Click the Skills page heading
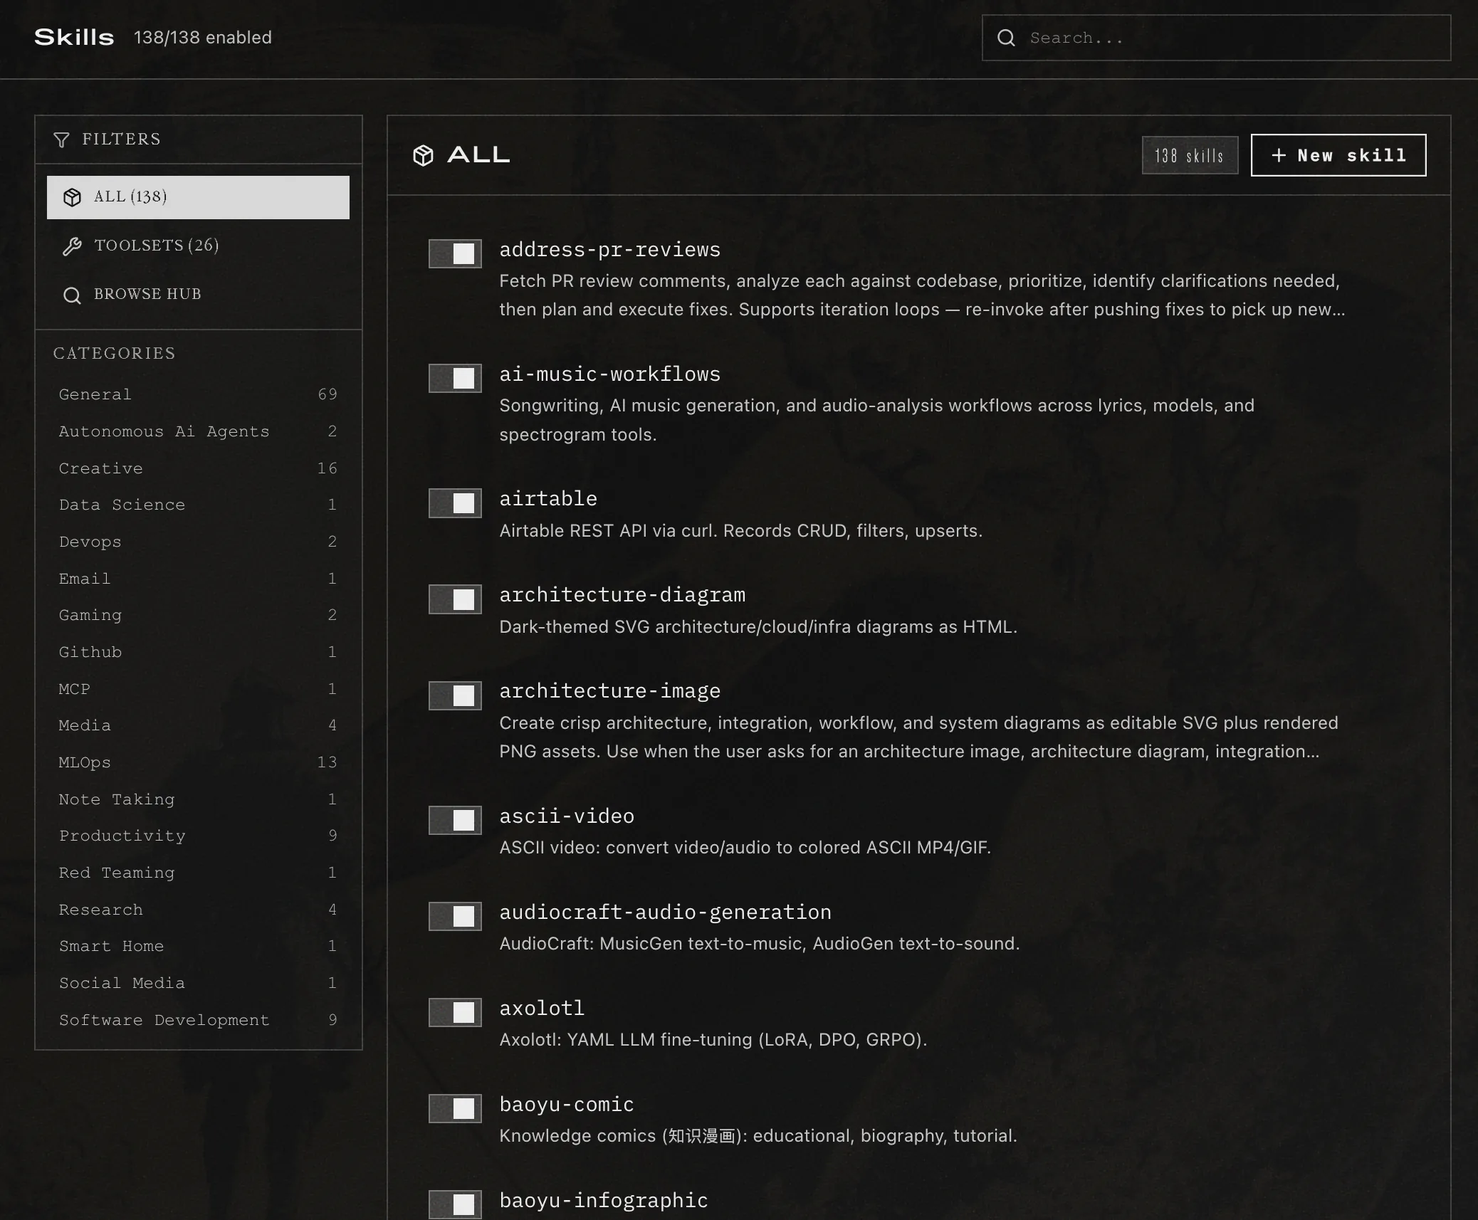 tap(74, 38)
